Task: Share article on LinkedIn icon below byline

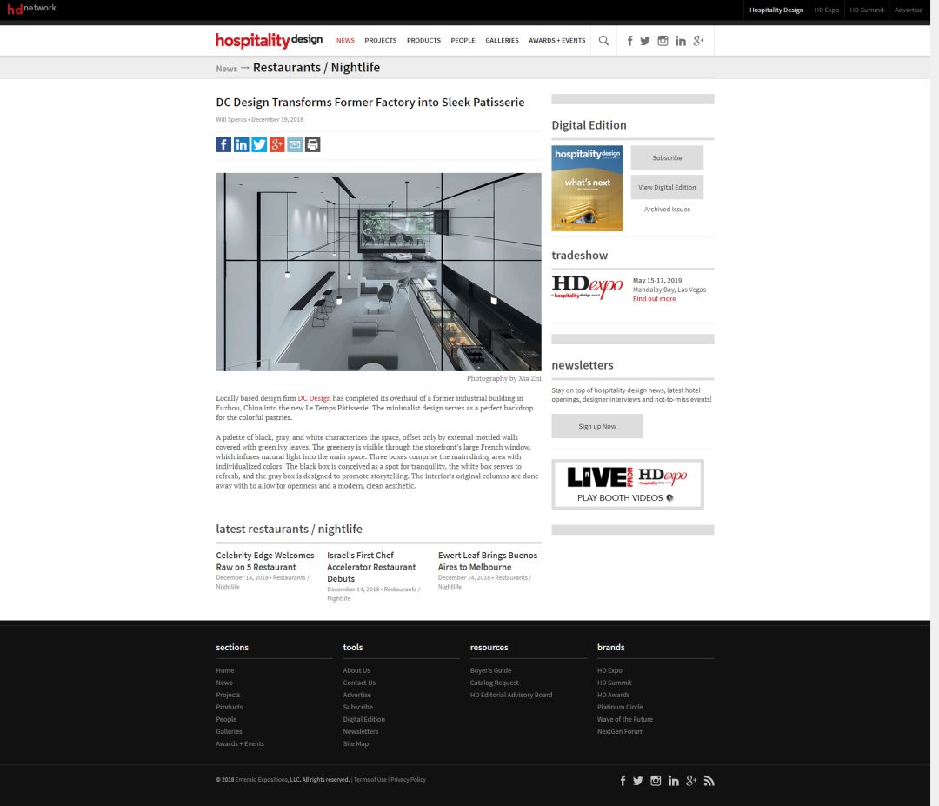Action: [x=242, y=144]
